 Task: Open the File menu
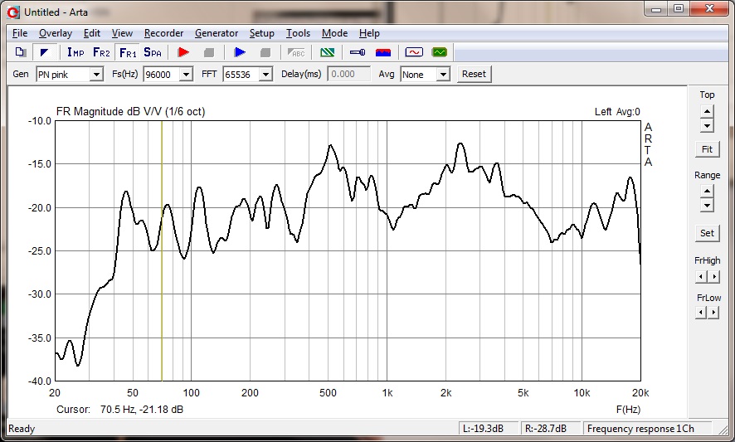[x=20, y=33]
